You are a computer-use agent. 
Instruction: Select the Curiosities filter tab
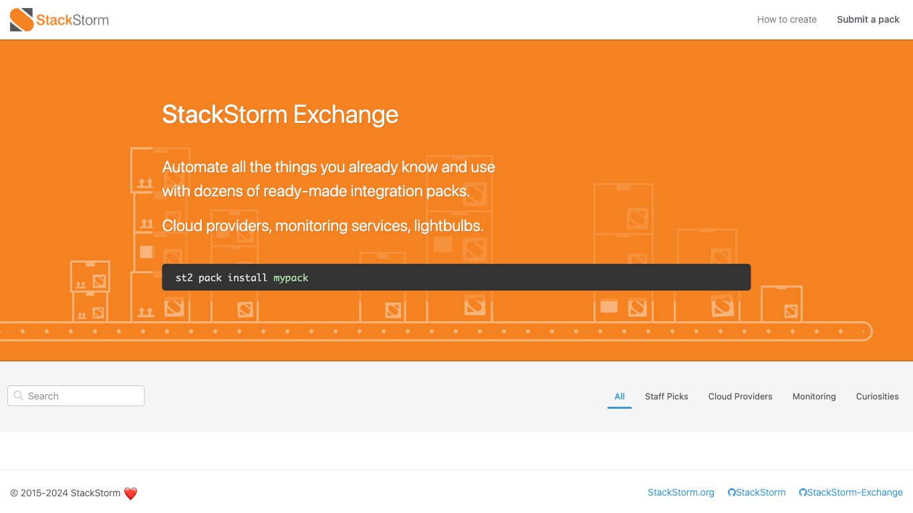click(x=878, y=396)
